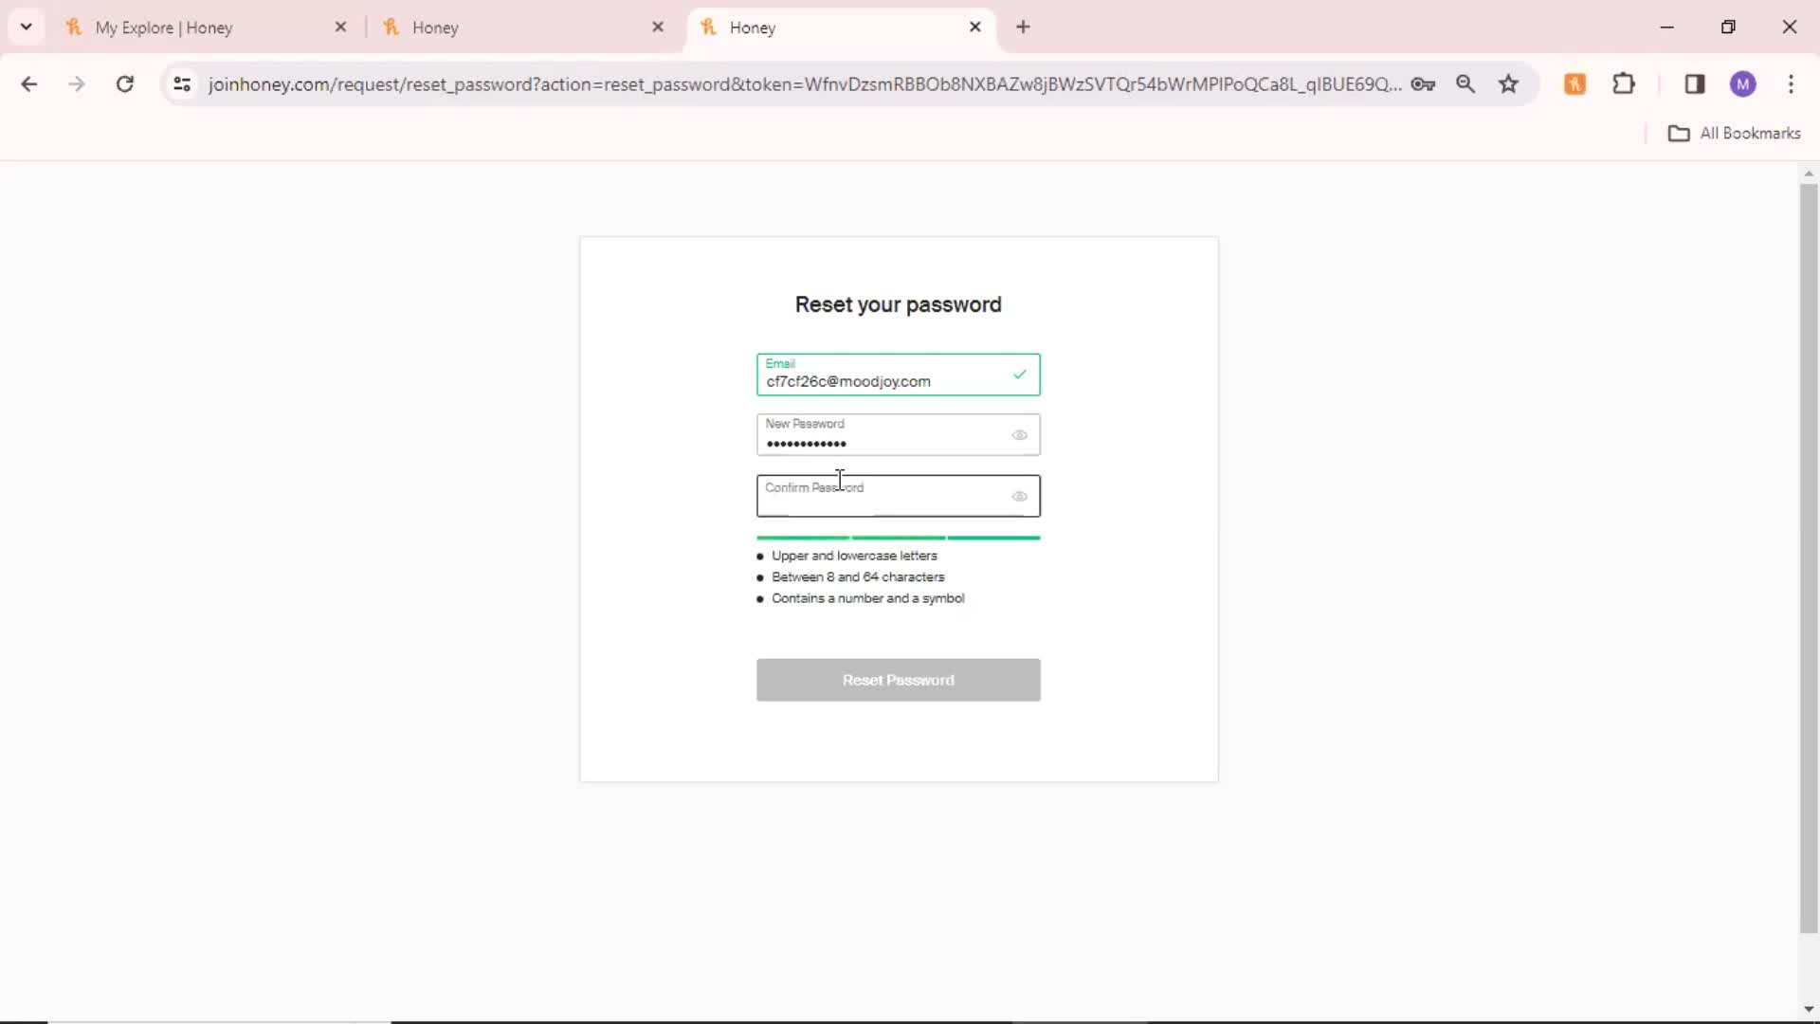Click Contains a number and a symbol text
1820x1024 pixels.
click(x=867, y=598)
